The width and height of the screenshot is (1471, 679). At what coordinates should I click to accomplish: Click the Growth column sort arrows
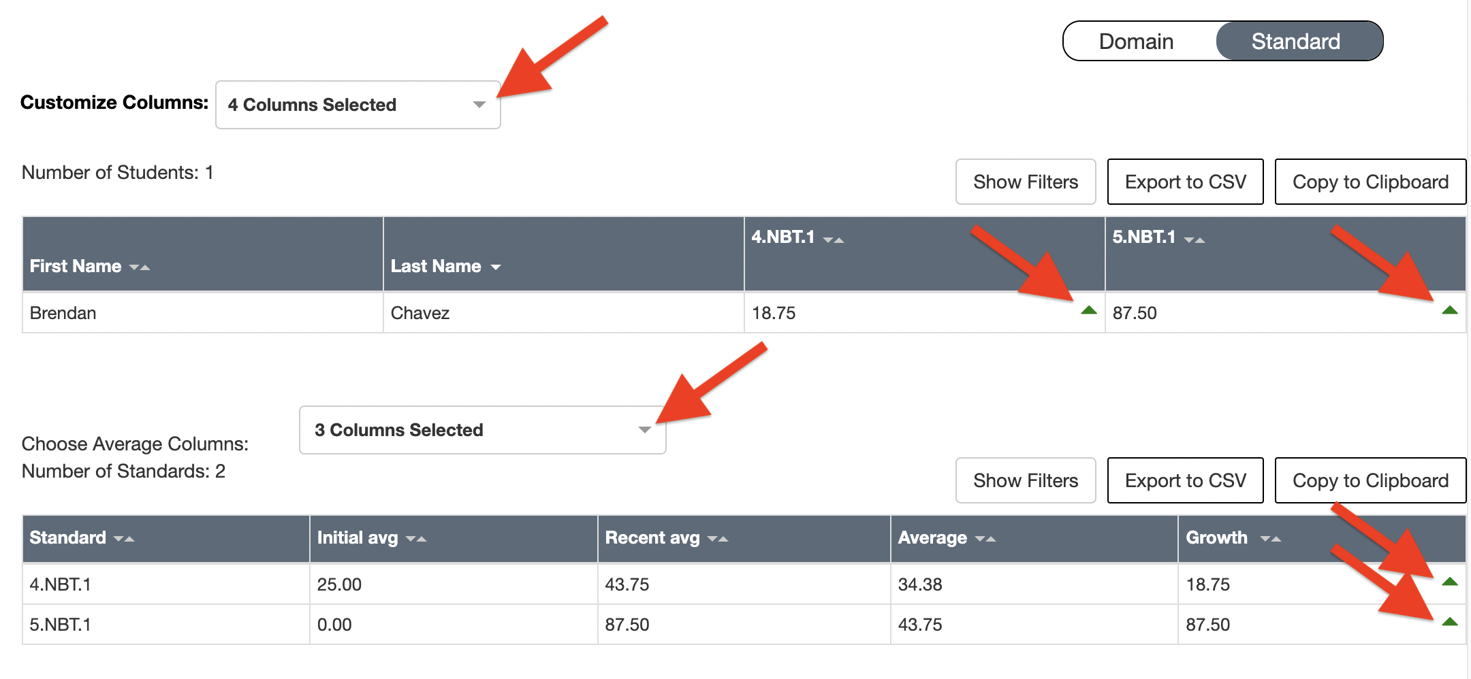click(1270, 539)
